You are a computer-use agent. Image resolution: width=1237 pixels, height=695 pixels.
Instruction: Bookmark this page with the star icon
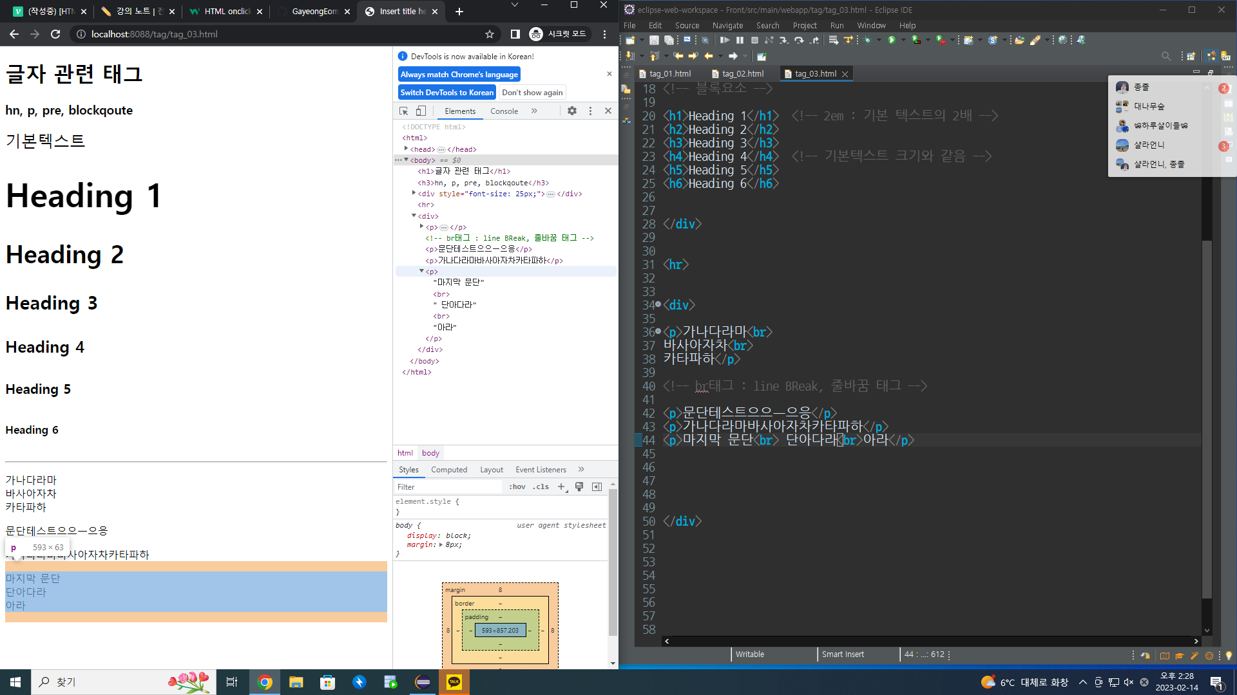[x=490, y=34]
